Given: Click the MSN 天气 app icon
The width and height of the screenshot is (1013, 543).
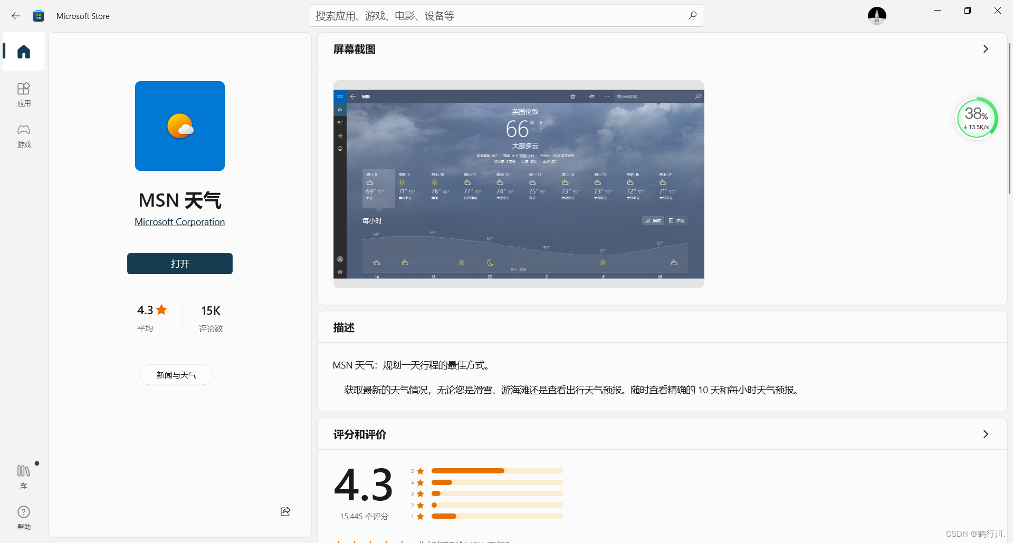Looking at the screenshot, I should coord(180,126).
